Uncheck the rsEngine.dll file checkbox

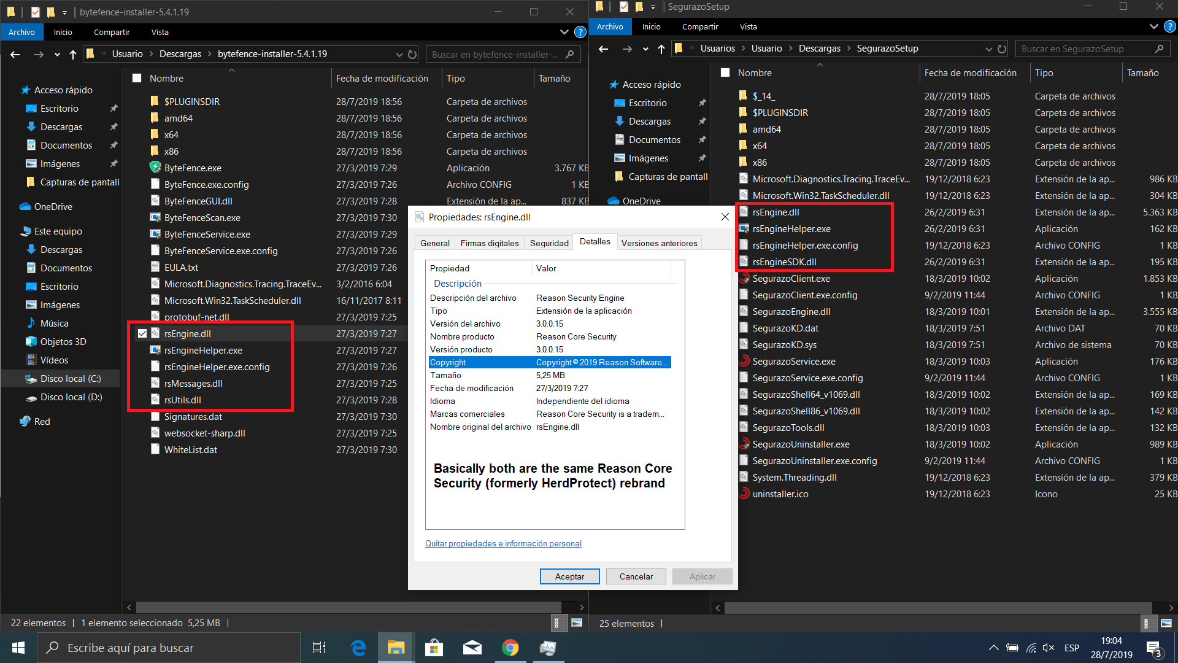(142, 333)
